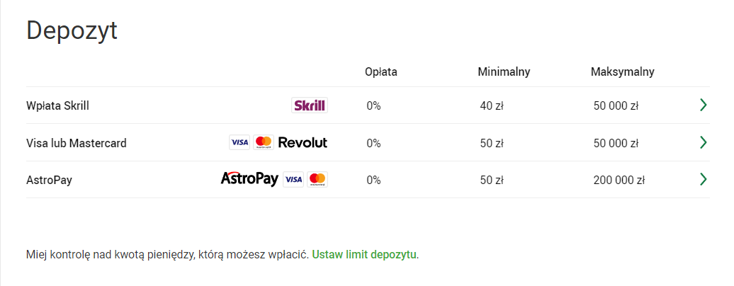
Task: Click the Maksymalny column header
Action: (622, 71)
